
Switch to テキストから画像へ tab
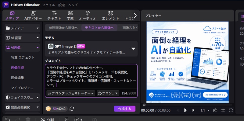coord(99,28)
